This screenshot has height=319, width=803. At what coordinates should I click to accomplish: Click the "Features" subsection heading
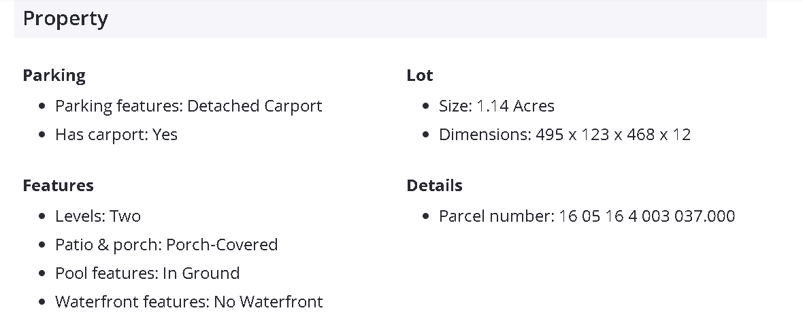(x=58, y=186)
